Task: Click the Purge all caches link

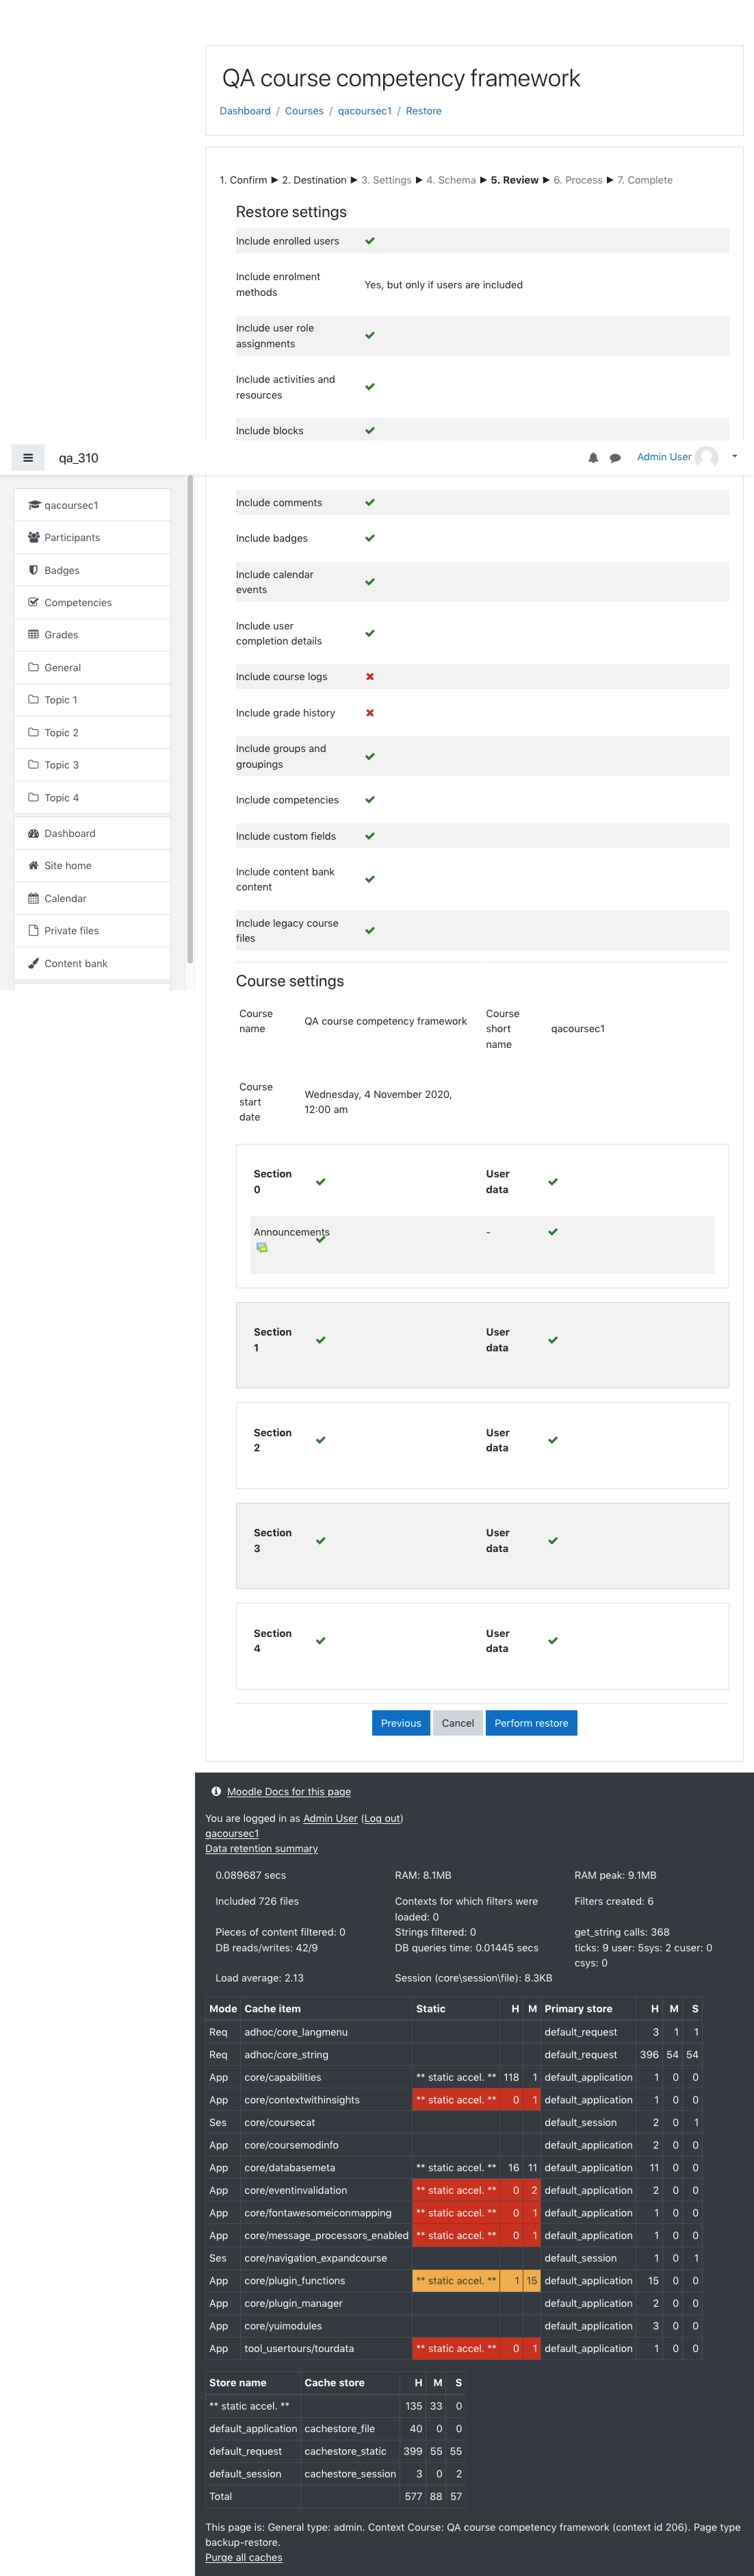Action: tap(244, 2557)
